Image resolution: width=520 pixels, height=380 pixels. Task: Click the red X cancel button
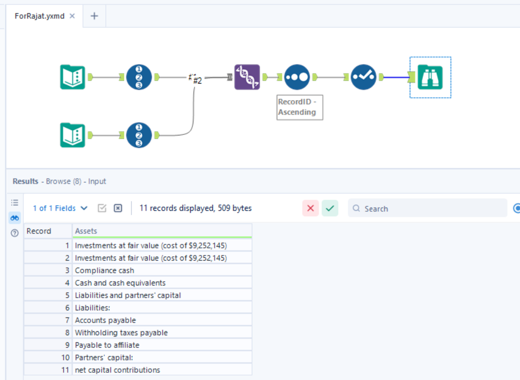pos(310,208)
